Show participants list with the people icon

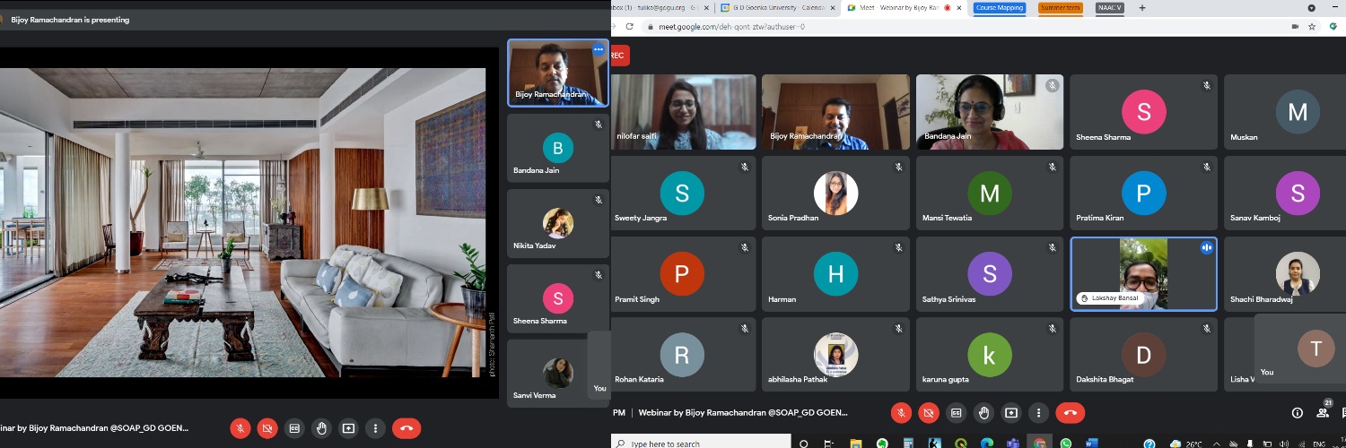(x=1323, y=413)
